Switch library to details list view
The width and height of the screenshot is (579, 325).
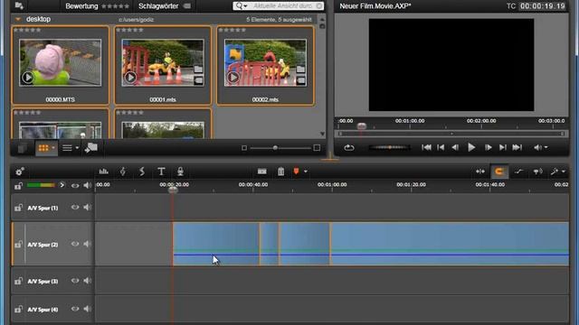point(67,148)
